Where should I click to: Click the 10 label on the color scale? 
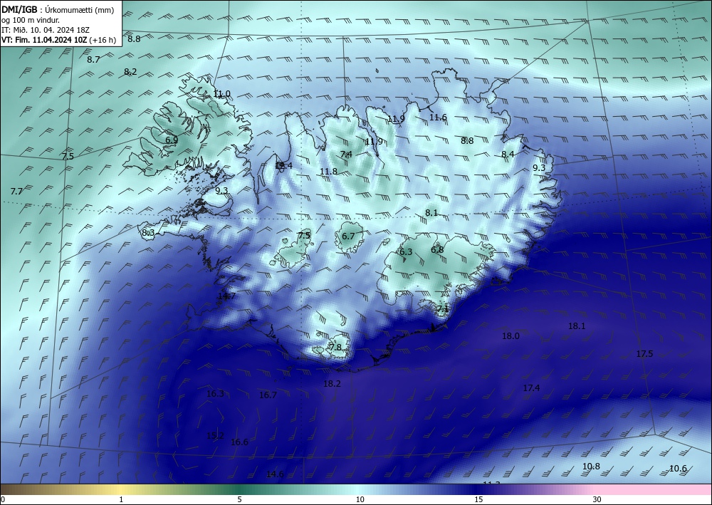pyautogui.click(x=360, y=500)
